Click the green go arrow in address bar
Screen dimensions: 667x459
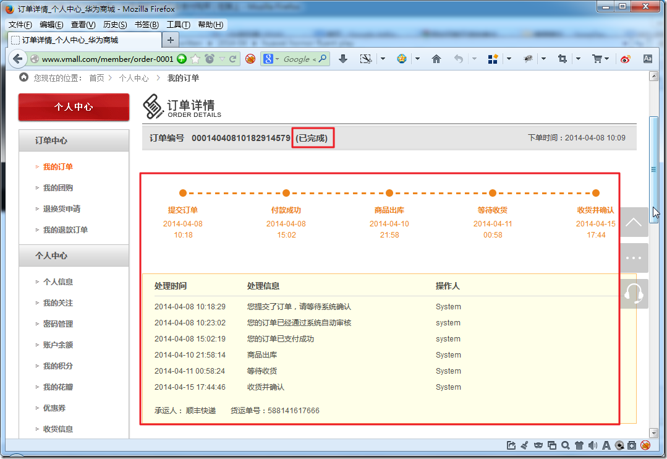182,59
